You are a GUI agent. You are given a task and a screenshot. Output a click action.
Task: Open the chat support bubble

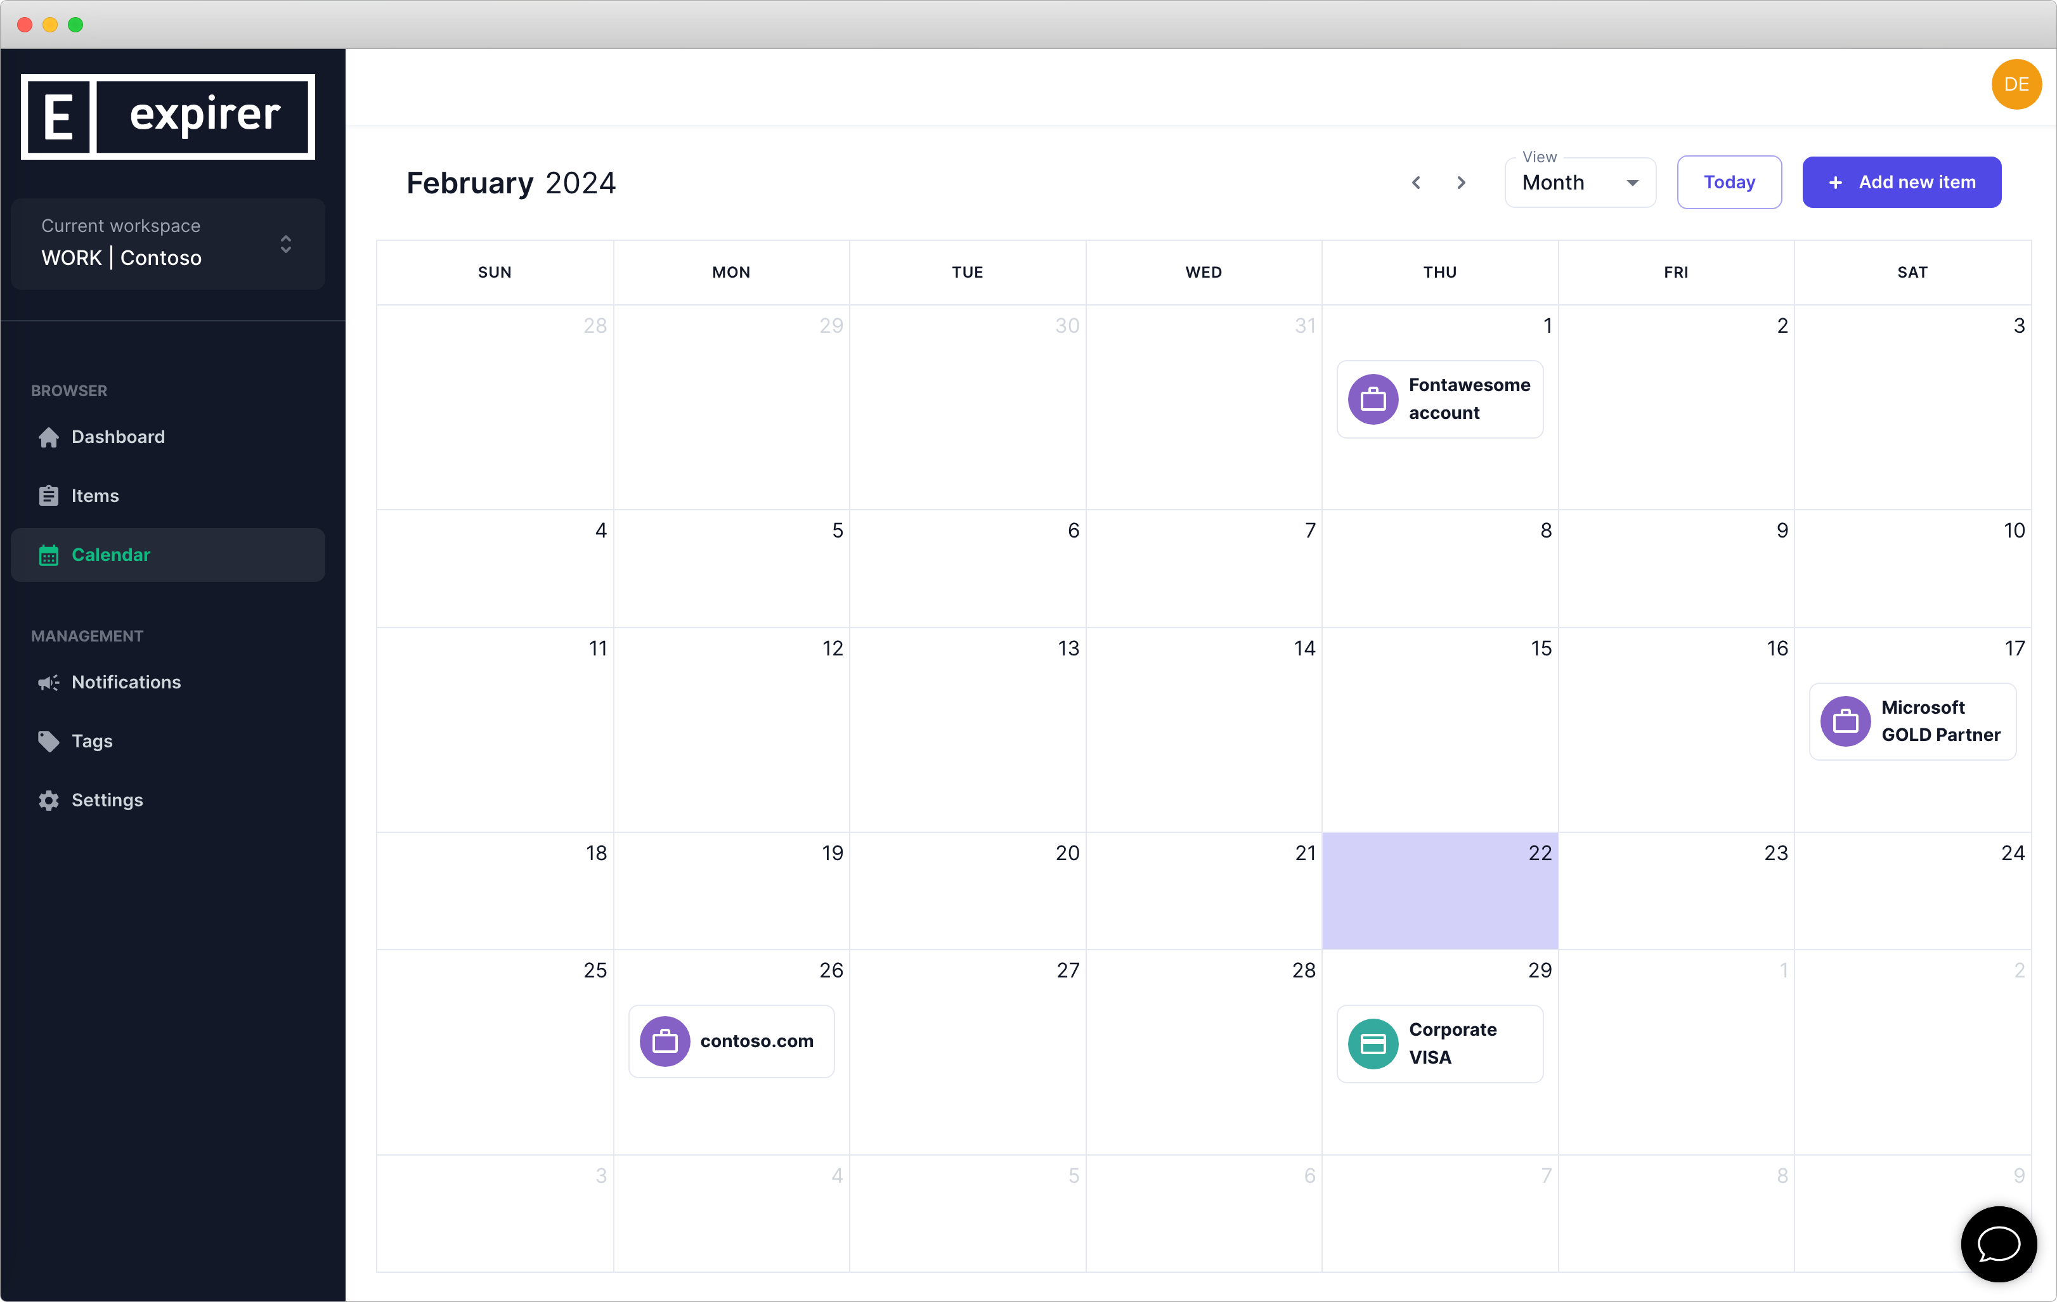(x=1998, y=1243)
